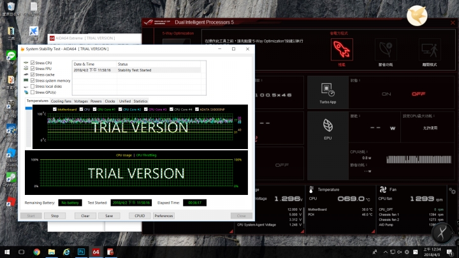The width and height of the screenshot is (459, 258).
Task: Uncheck Stress FPU
Action: [33, 69]
